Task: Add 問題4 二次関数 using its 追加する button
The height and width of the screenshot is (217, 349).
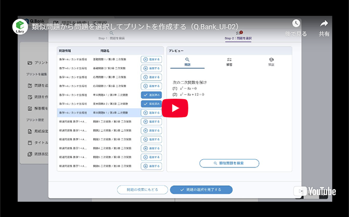Action: pos(151,148)
